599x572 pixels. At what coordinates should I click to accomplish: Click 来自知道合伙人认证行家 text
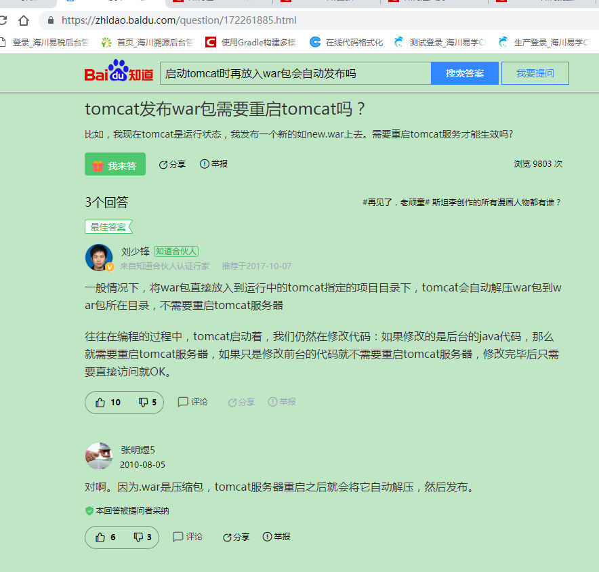[x=165, y=266]
